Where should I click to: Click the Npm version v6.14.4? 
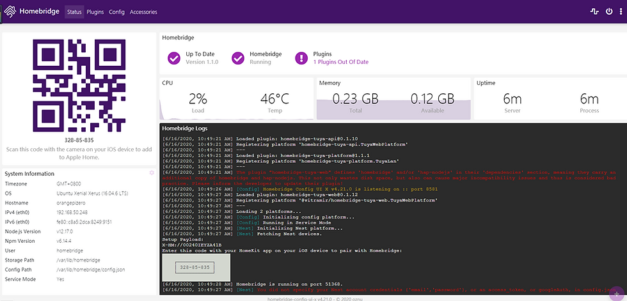coord(65,241)
